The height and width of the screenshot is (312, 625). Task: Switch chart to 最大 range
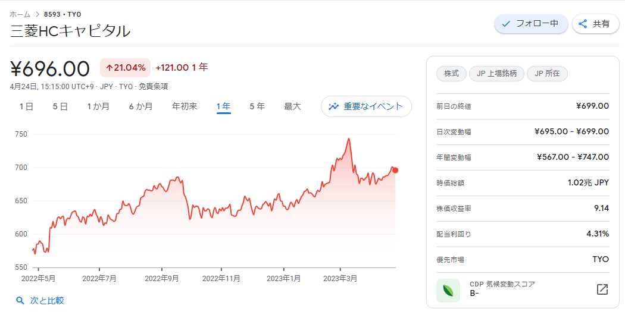pos(292,106)
